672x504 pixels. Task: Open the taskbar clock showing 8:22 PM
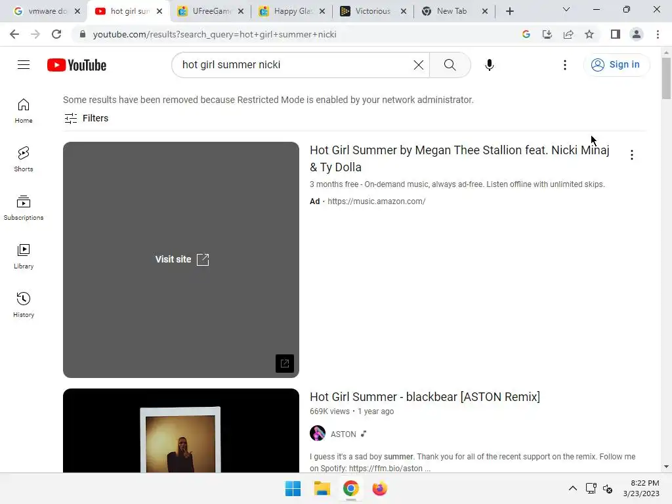pyautogui.click(x=641, y=488)
